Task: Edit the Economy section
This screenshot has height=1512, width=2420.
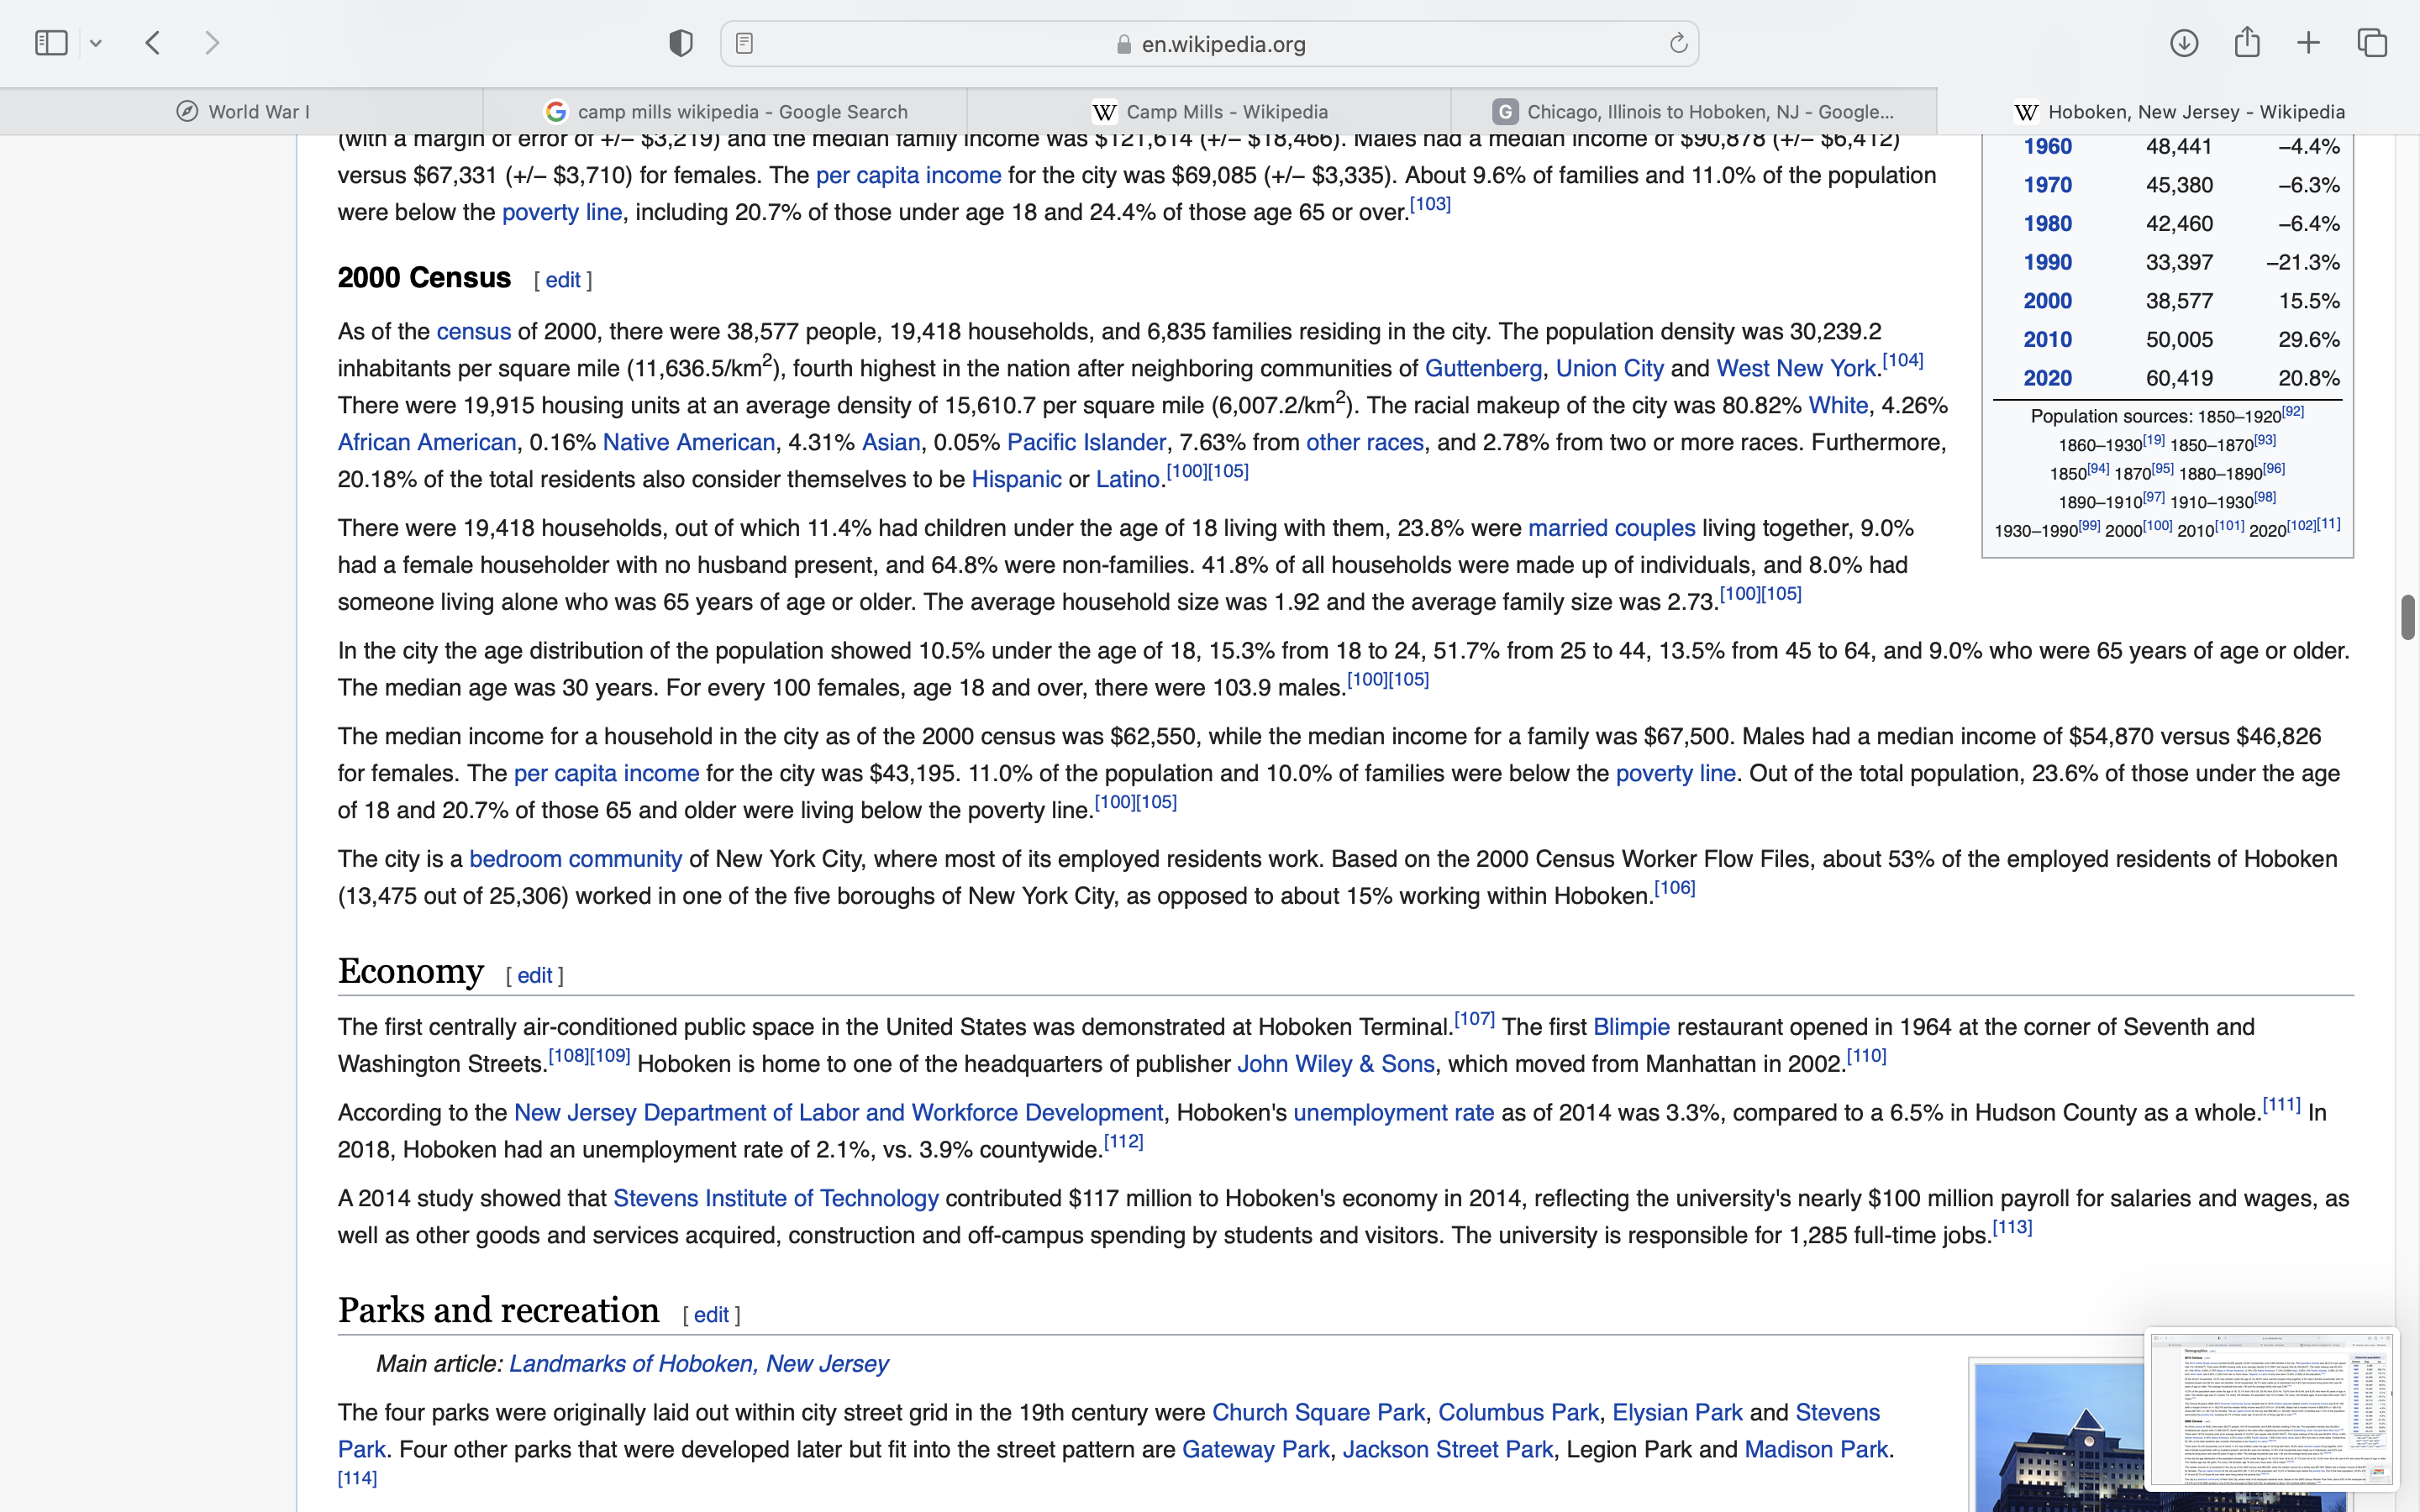Action: 534,975
